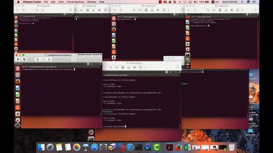Open Software Updater in Instance4 launcher

point(188,60)
